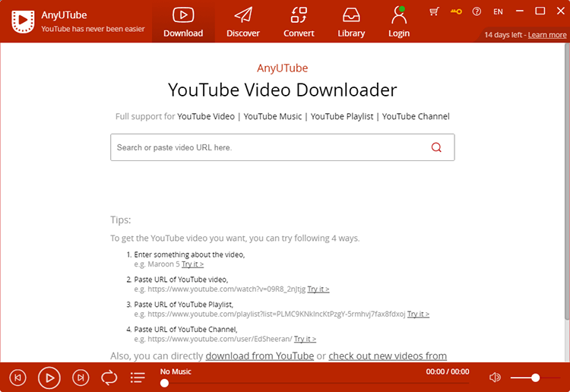Click the No Music track title

pos(176,371)
